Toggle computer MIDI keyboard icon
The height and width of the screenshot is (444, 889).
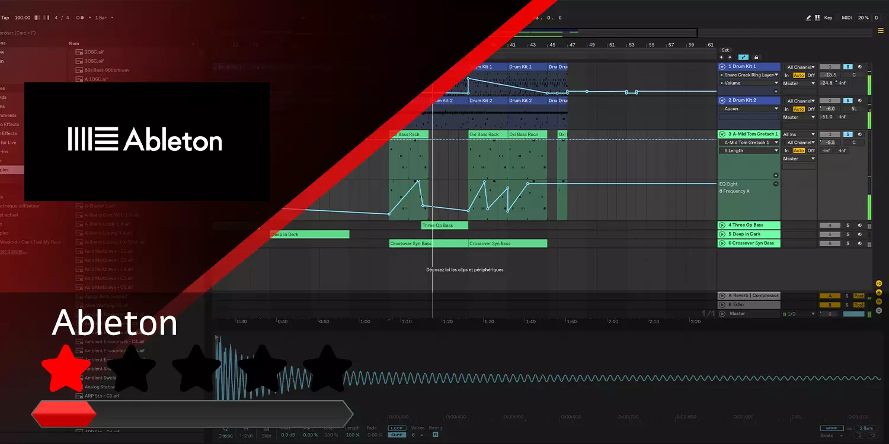click(x=817, y=18)
